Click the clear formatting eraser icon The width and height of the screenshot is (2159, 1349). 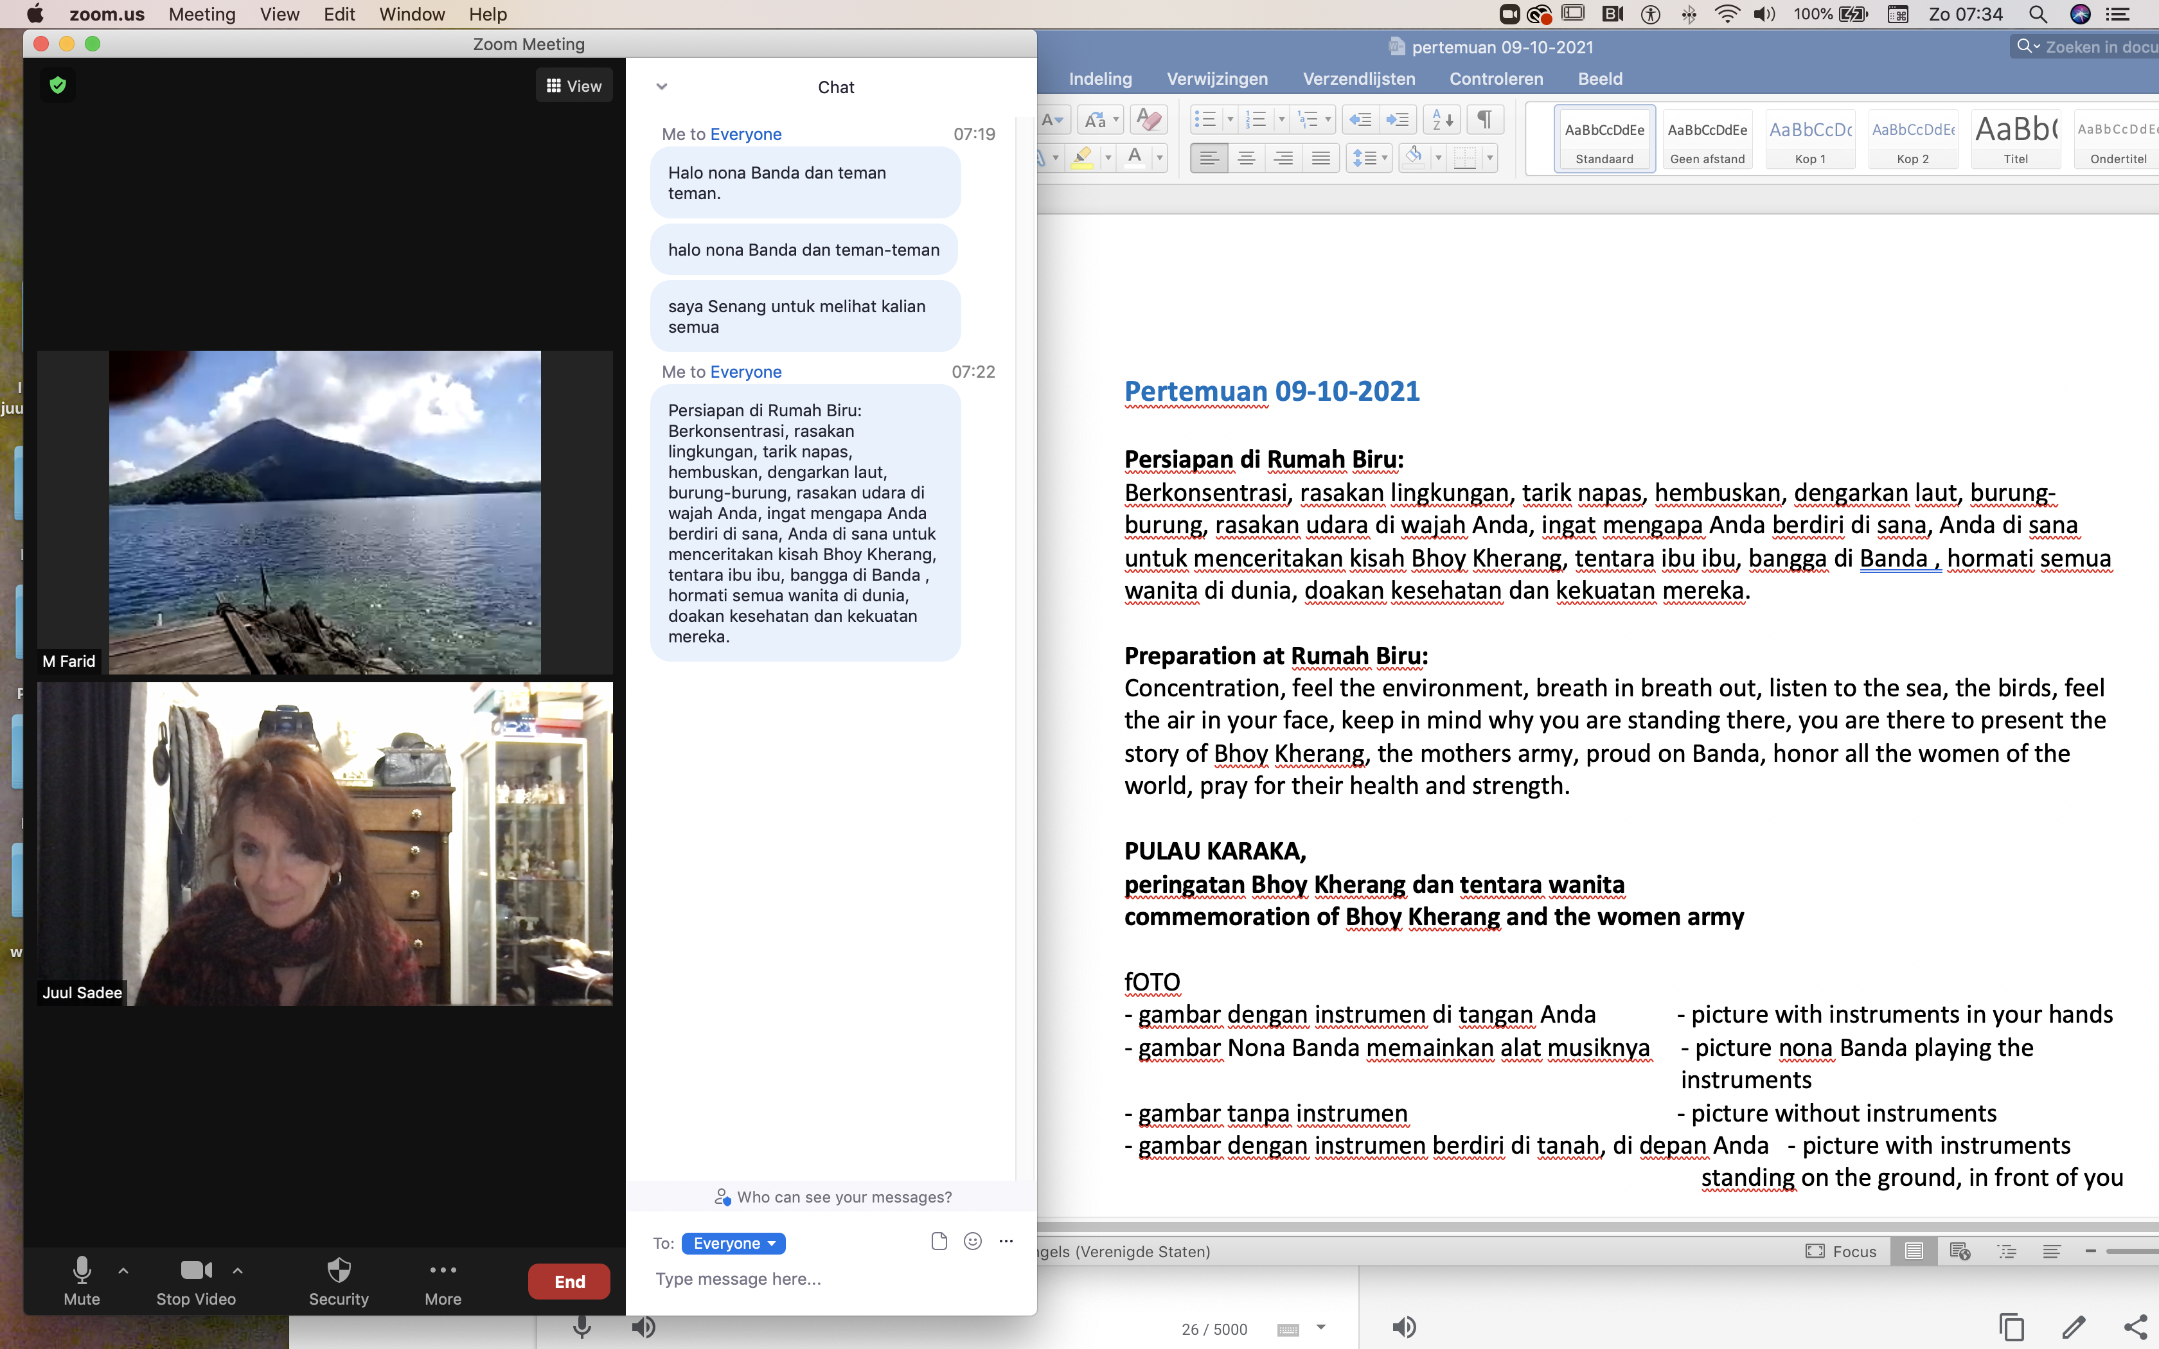[1150, 119]
